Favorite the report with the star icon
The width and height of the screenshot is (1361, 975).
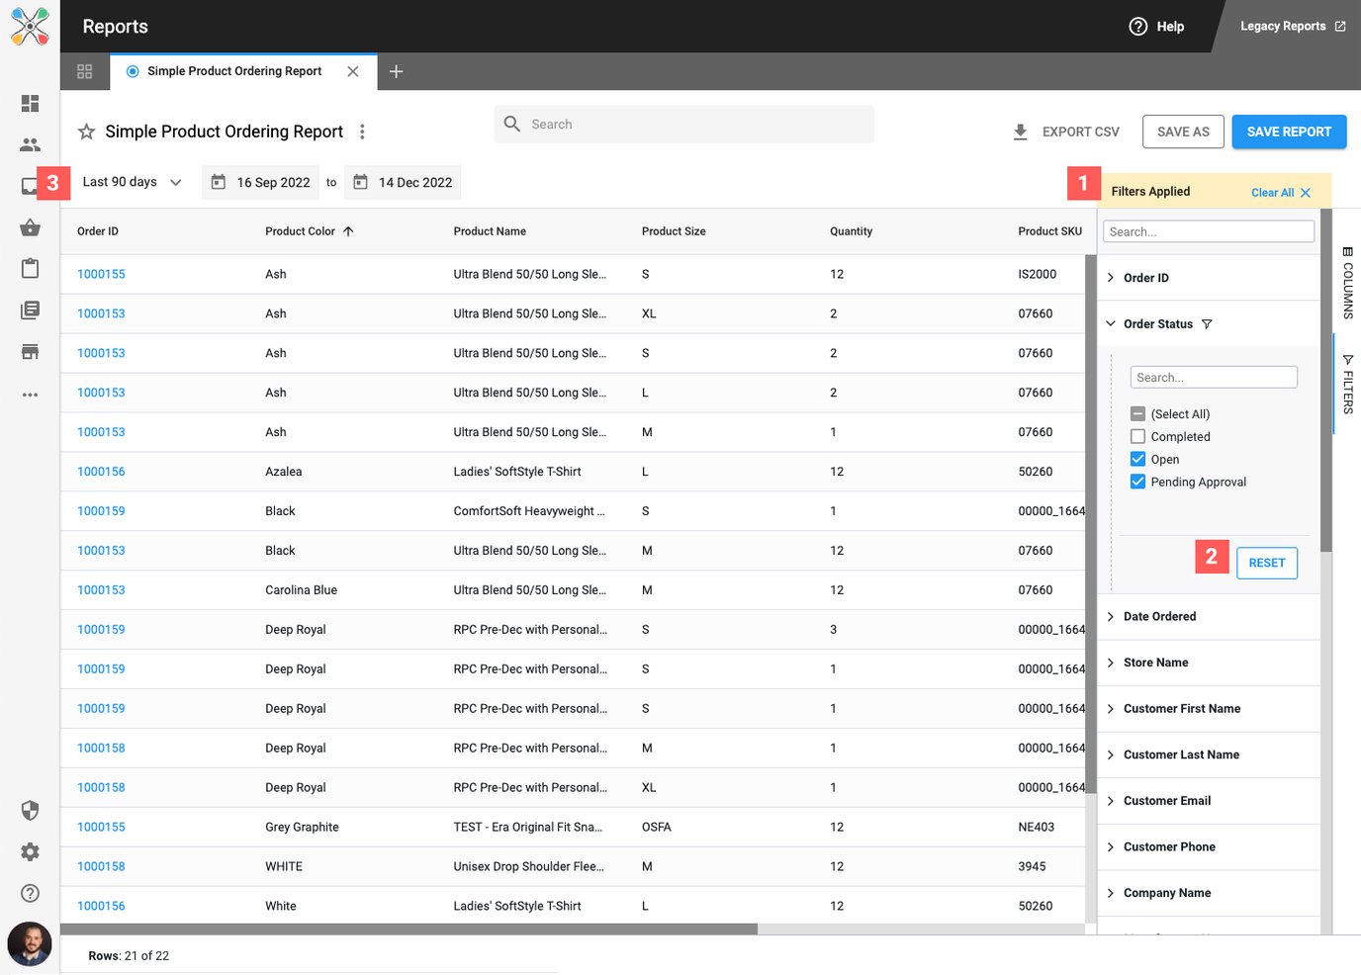87,132
